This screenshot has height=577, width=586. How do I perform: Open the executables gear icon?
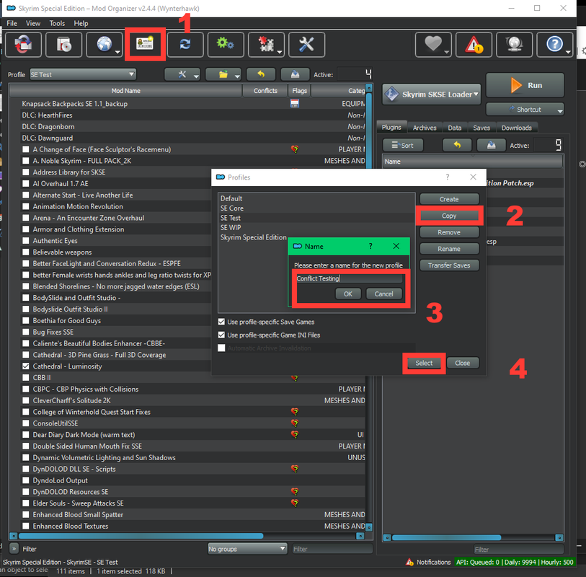(x=226, y=45)
